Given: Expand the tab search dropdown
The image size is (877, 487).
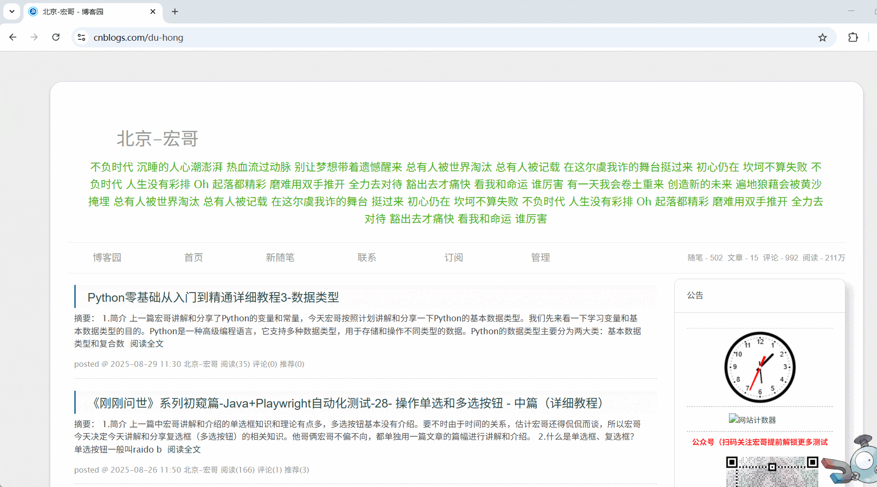Looking at the screenshot, I should (x=12, y=11).
